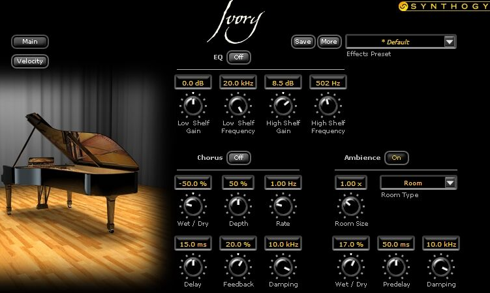Image resolution: width=490 pixels, height=293 pixels.
Task: Click the 20.0 kHz Low Shelf Frequency value
Action: (x=238, y=83)
